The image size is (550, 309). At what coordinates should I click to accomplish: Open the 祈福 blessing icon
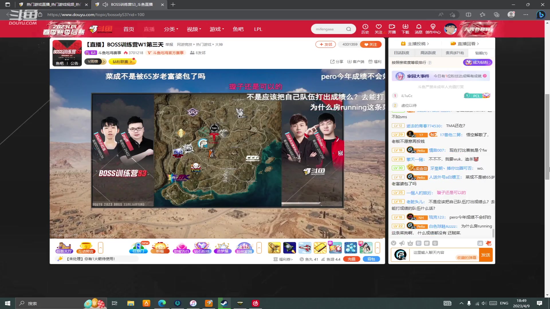point(160,248)
